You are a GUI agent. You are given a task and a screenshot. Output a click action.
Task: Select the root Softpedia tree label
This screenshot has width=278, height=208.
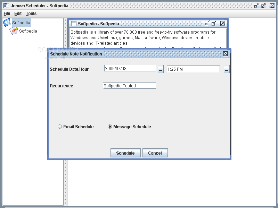21,23
